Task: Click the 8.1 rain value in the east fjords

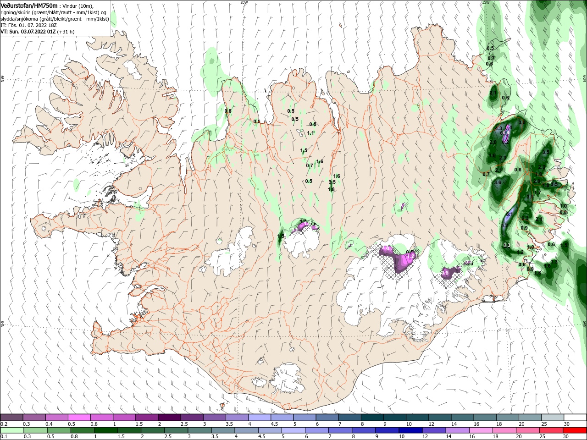Action: click(x=509, y=214)
